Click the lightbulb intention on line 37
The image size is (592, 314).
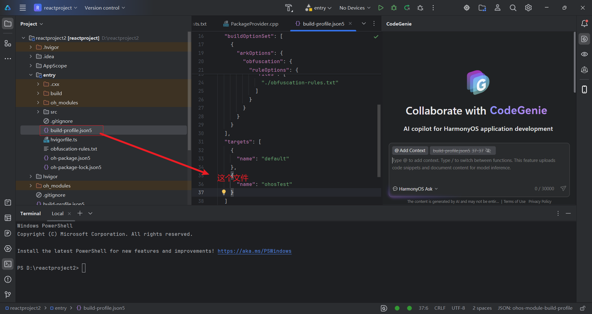click(x=224, y=192)
